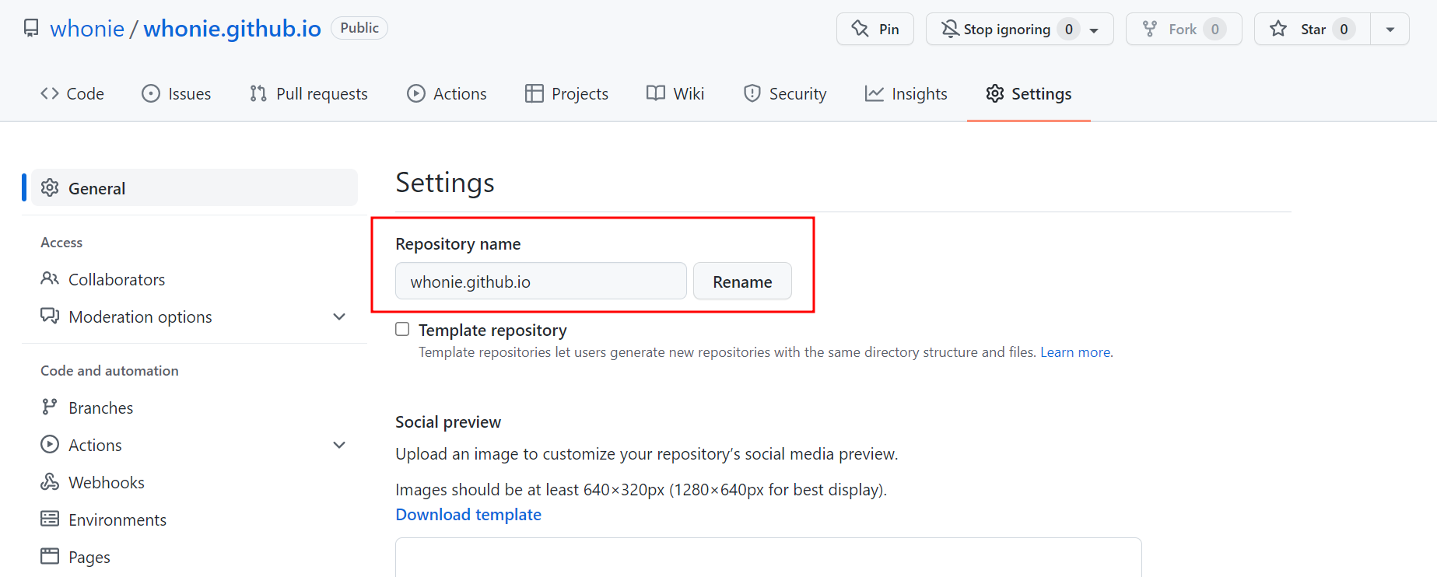Click the Public visibility badge
Viewport: 1437px width, 577px height.
click(x=359, y=28)
